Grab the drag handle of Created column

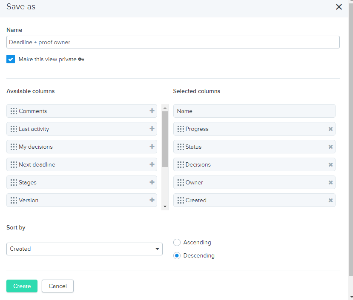[x=181, y=200]
